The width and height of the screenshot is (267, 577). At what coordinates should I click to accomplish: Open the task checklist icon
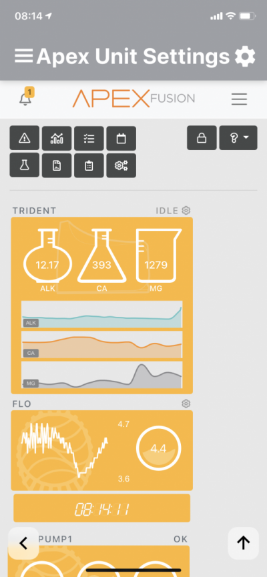(89, 138)
